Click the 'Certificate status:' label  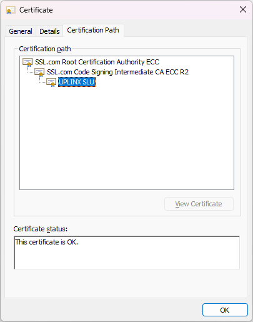(x=41, y=229)
